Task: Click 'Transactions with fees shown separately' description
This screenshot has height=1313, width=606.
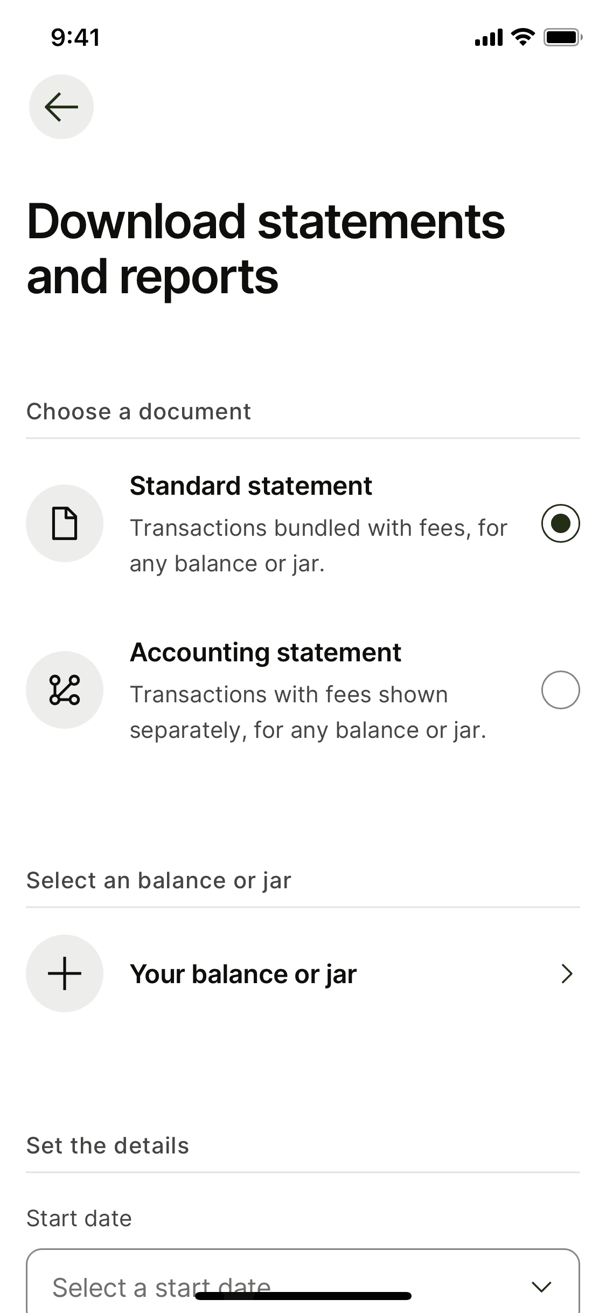Action: tap(308, 712)
